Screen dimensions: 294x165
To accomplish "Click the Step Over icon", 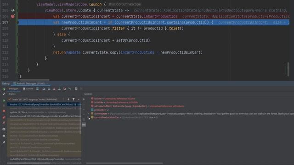I will tap(44, 89).
